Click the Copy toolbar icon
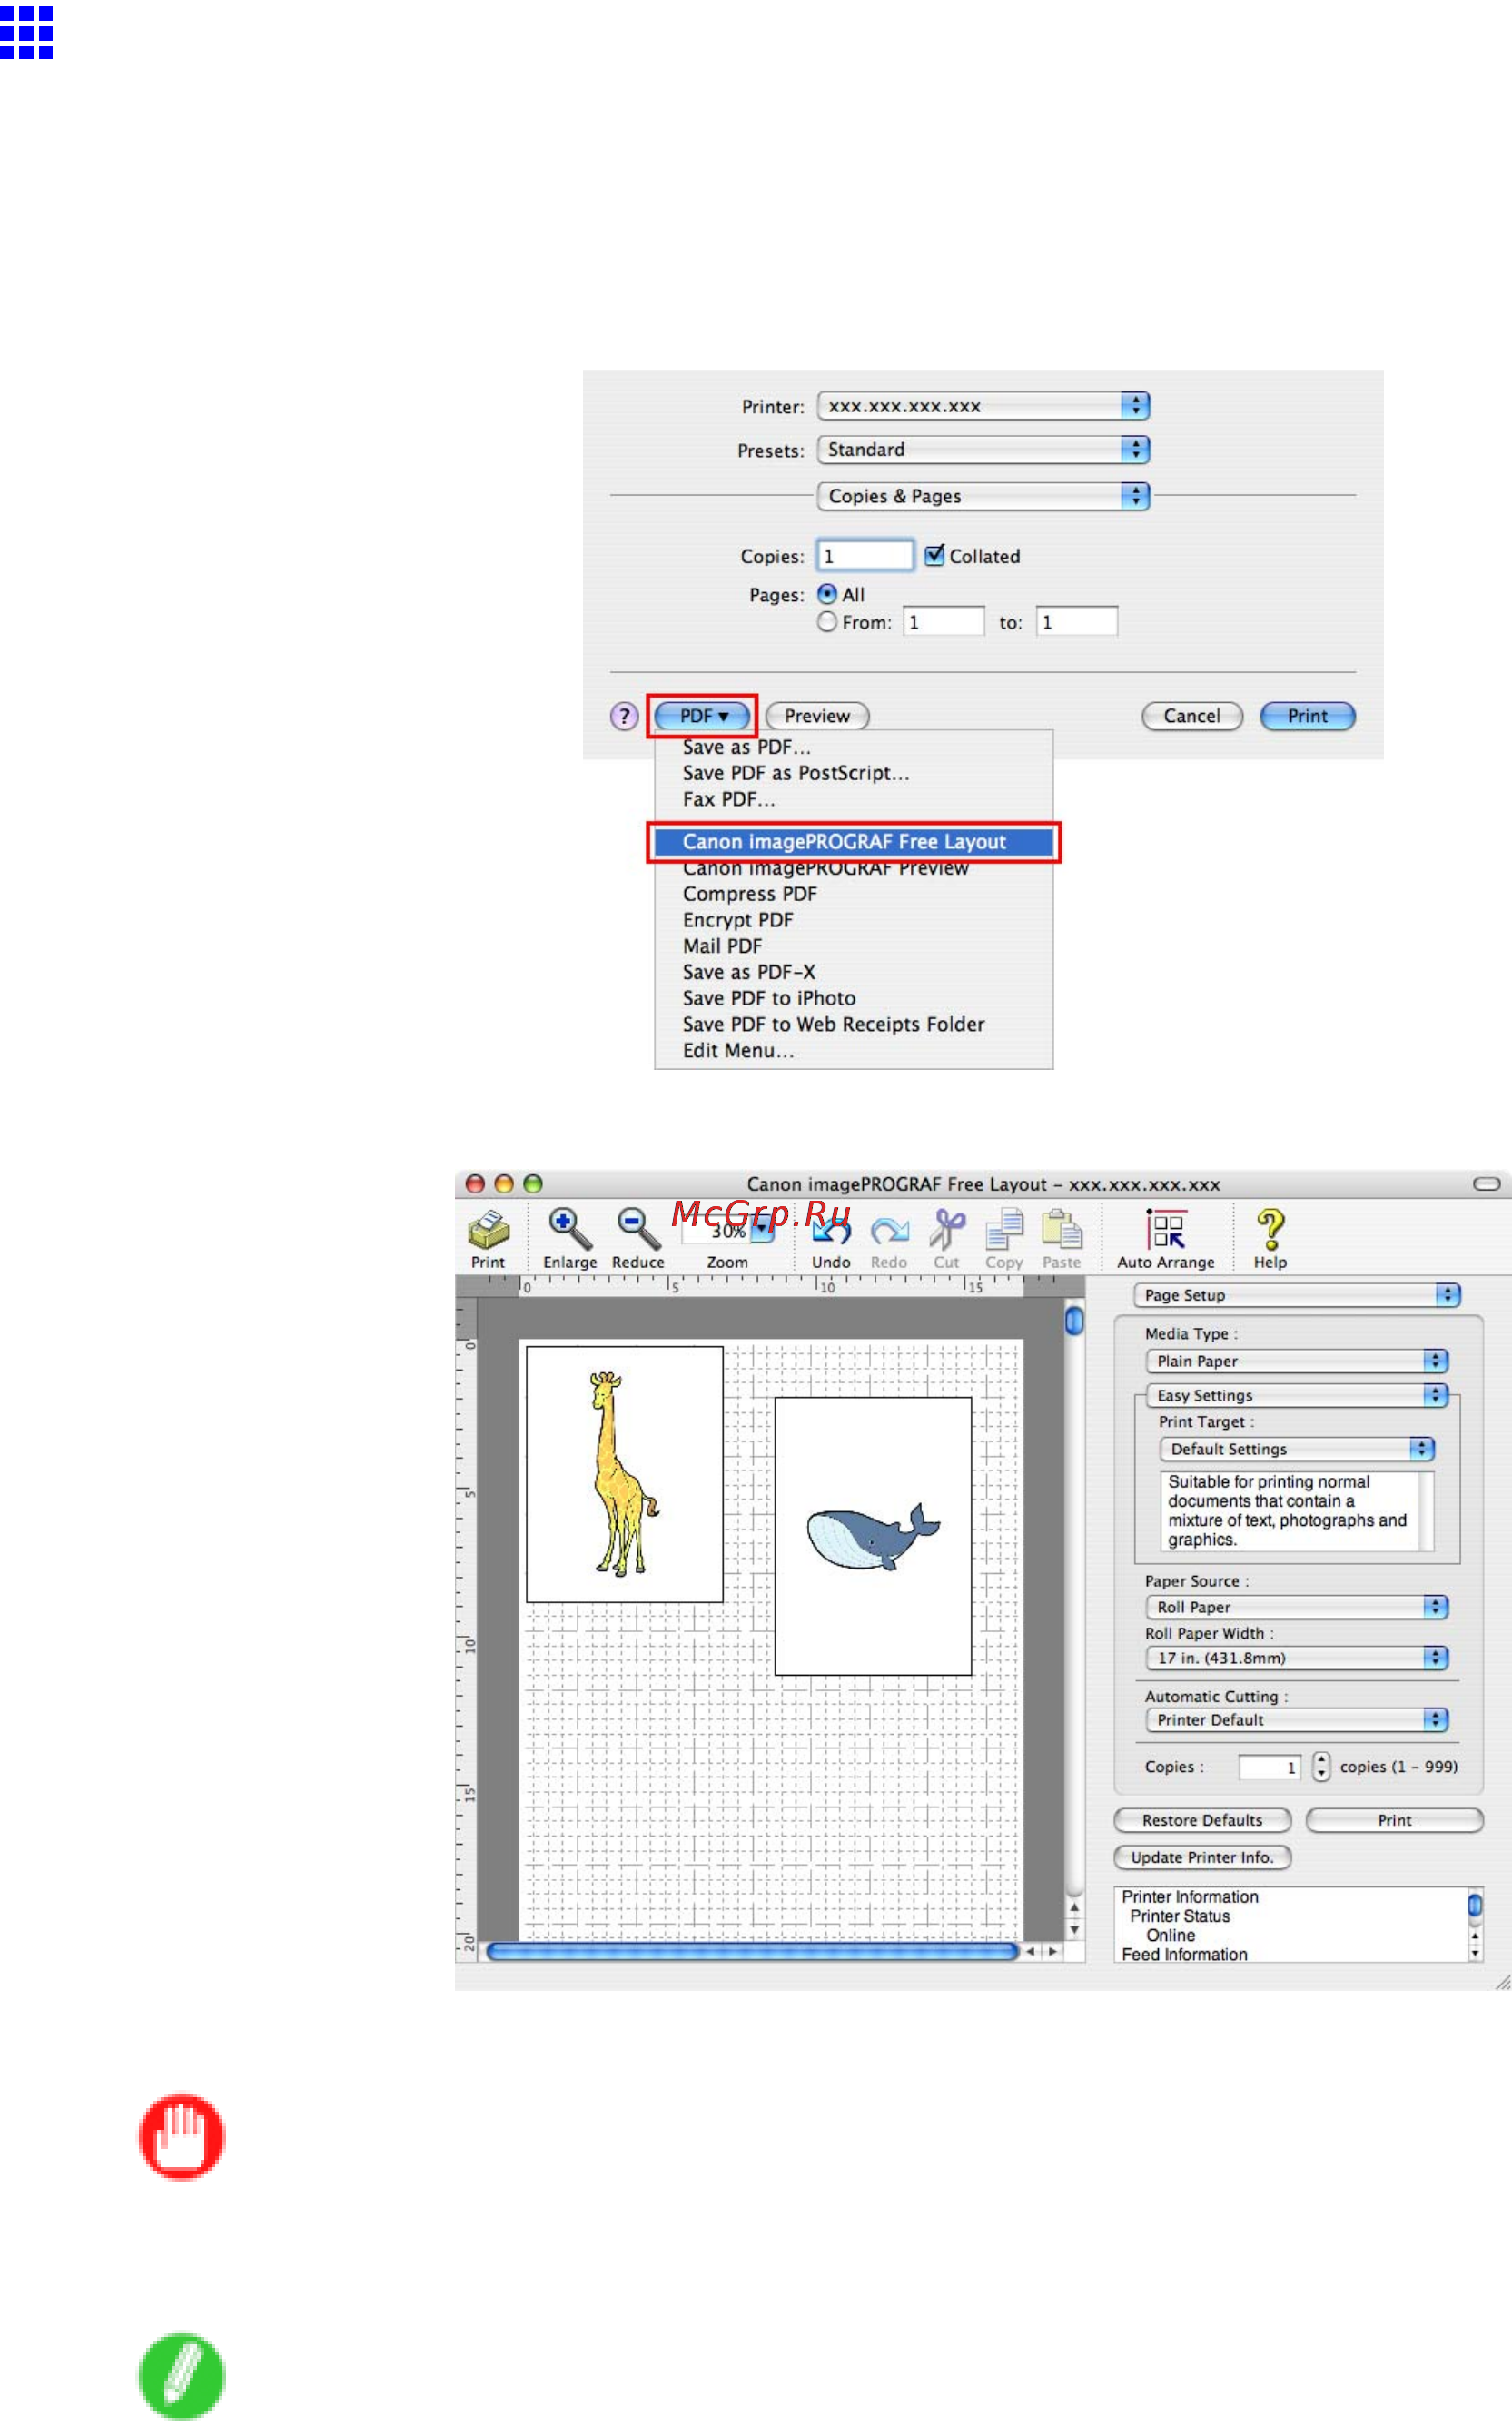 coord(1004,1230)
